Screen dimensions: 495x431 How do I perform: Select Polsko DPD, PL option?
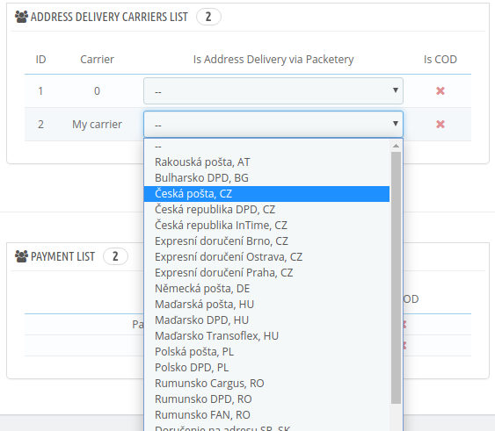(x=266, y=367)
